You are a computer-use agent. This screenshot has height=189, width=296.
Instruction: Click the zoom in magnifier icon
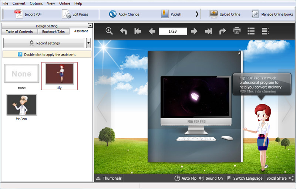109,31
